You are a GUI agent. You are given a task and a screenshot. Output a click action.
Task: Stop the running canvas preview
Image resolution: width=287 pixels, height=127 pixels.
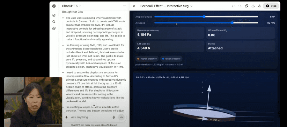pyautogui.click(x=271, y=6)
